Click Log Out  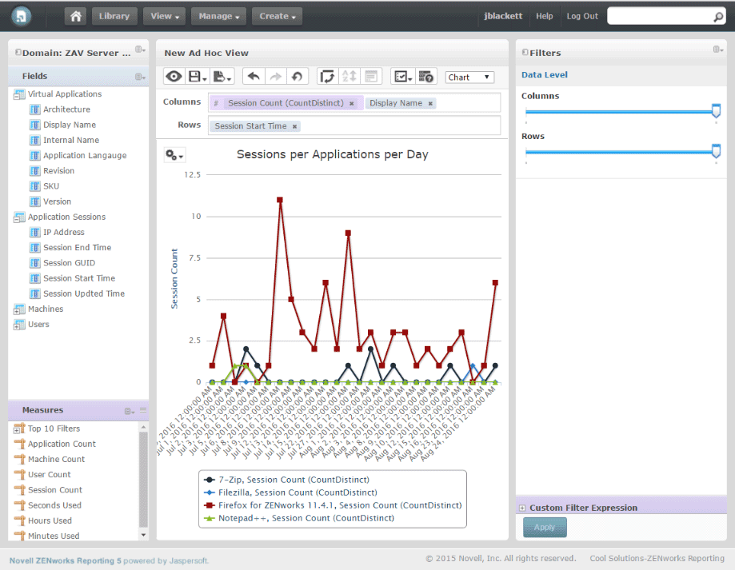tap(582, 17)
